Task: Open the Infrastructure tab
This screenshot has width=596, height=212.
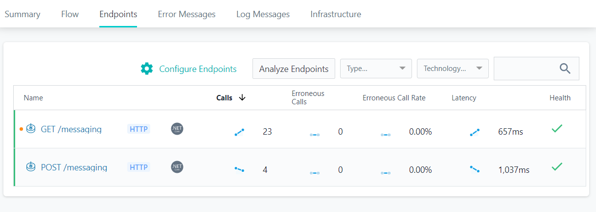Action: pyautogui.click(x=336, y=14)
